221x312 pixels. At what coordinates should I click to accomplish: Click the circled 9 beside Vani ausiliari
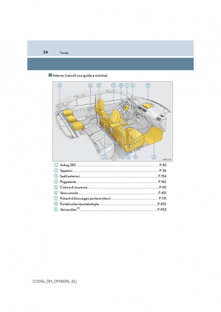56,210
